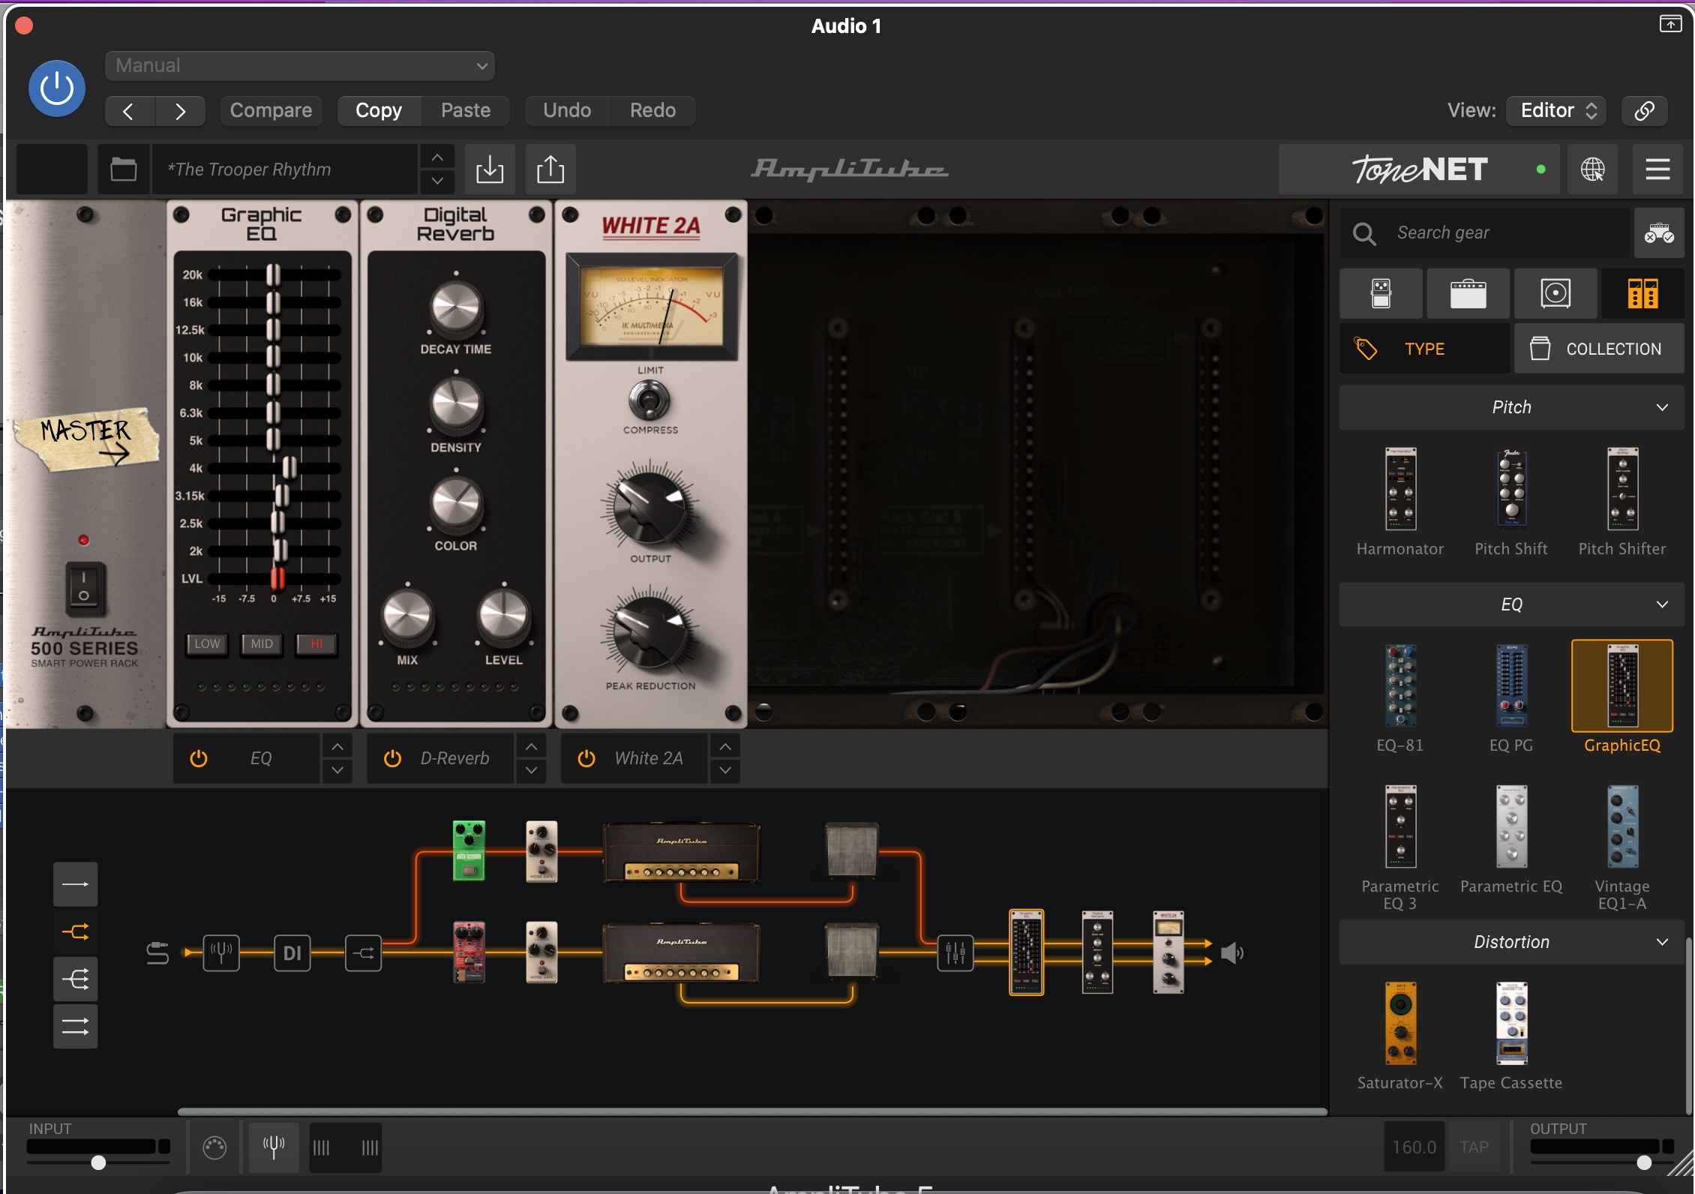Toggle the plugin power bypass button
1695x1194 pixels.
click(57, 88)
